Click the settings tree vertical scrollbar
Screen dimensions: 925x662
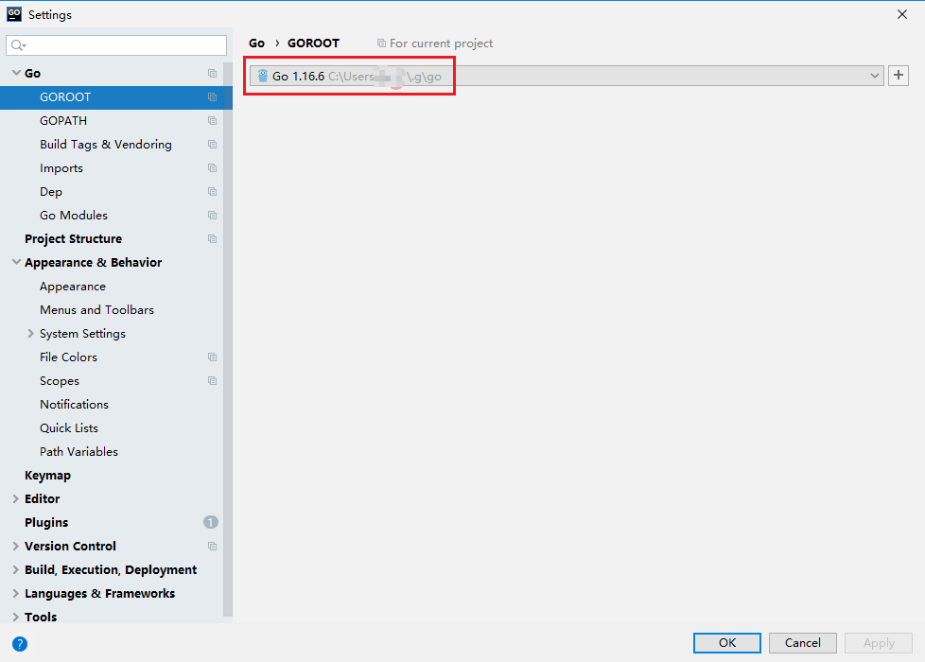point(228,340)
